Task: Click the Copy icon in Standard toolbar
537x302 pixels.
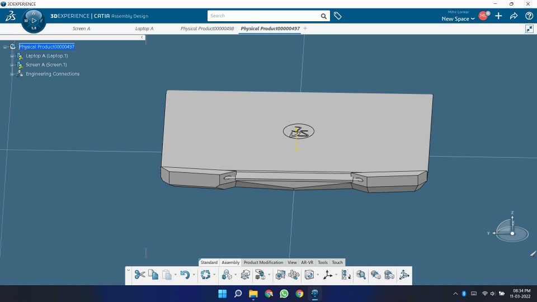Action: (153, 275)
